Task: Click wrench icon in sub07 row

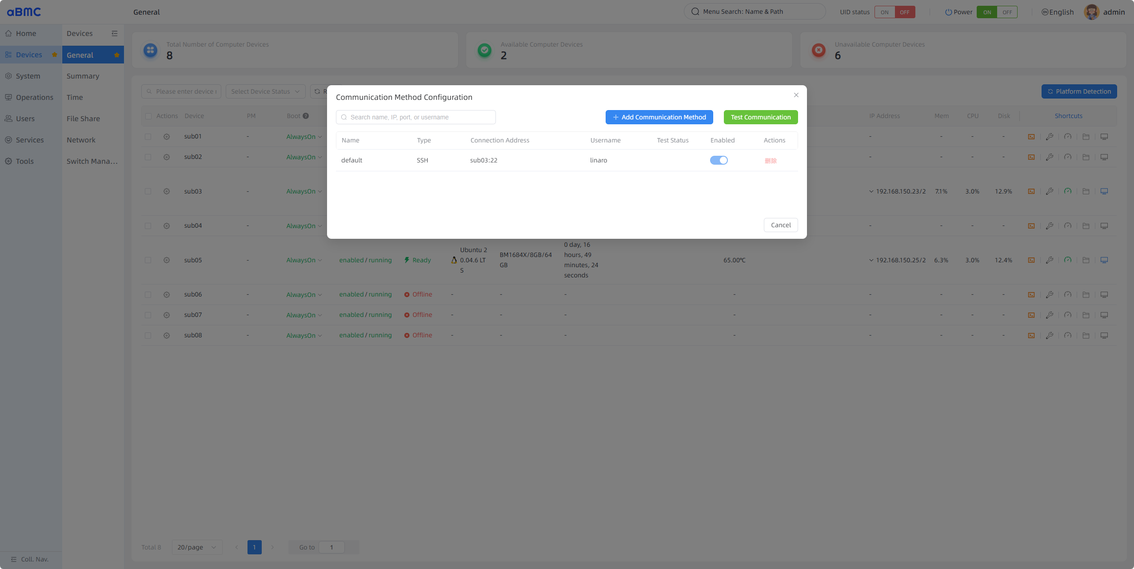Action: click(x=1050, y=315)
